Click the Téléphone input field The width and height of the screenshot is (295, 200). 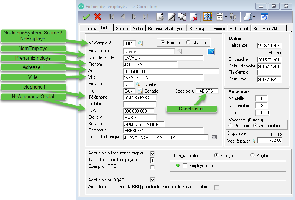pos(140,97)
